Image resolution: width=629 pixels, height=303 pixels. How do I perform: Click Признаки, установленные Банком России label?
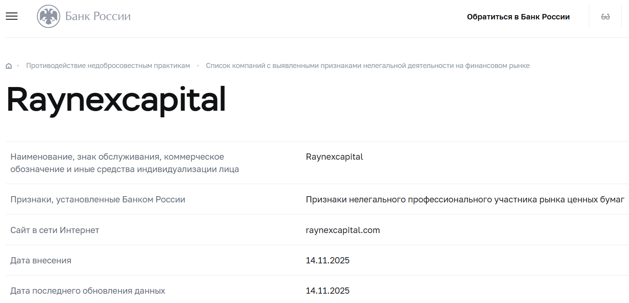(98, 199)
